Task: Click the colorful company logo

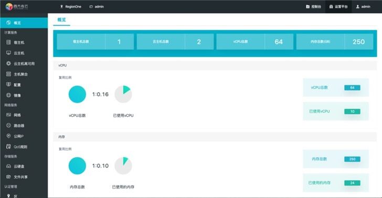Action: coord(9,7)
